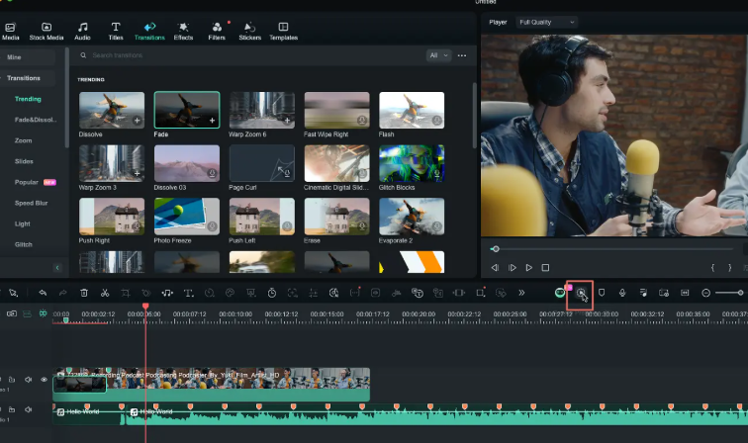
Task: Download the Glitch Blocks transition
Action: 437,174
